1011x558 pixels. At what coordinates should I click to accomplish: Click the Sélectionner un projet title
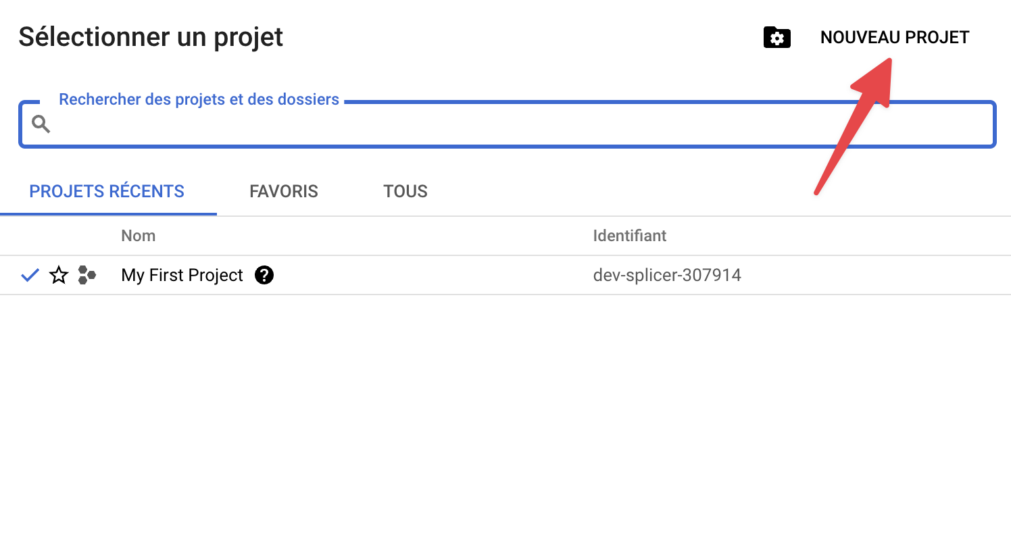click(x=151, y=37)
